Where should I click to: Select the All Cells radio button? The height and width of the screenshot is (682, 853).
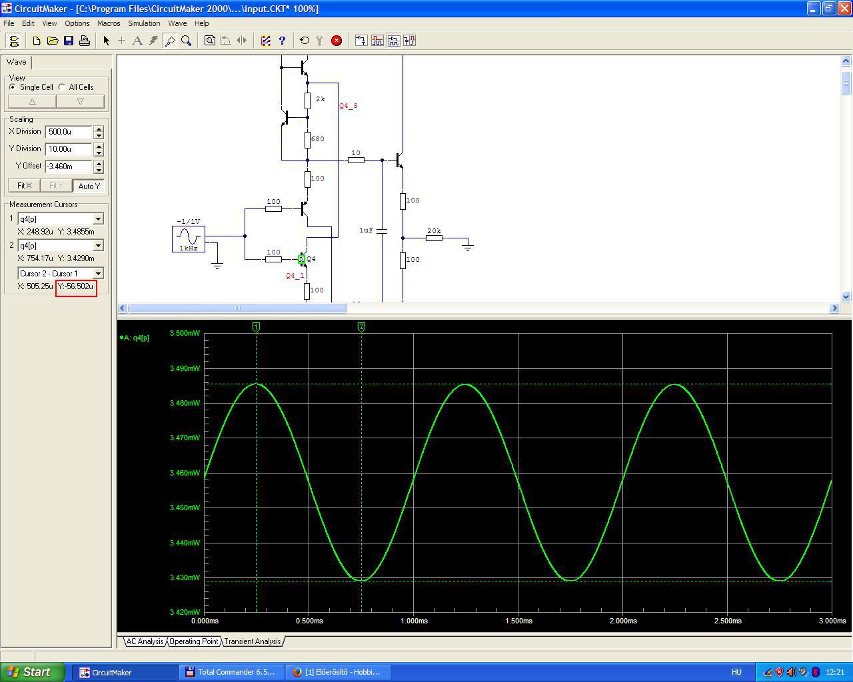pyautogui.click(x=62, y=87)
